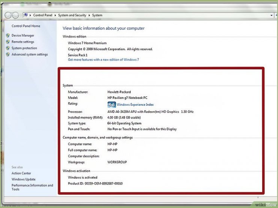Open Windows Update under See also

point(24,179)
